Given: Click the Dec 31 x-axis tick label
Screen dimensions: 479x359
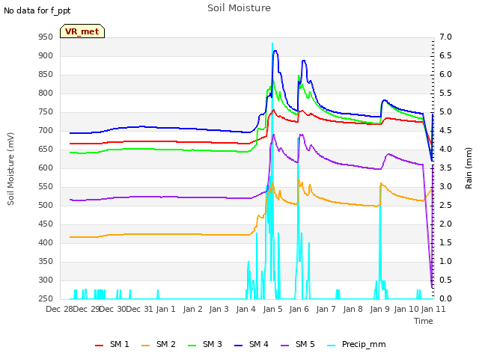Looking at the screenshot, I should point(139,309).
